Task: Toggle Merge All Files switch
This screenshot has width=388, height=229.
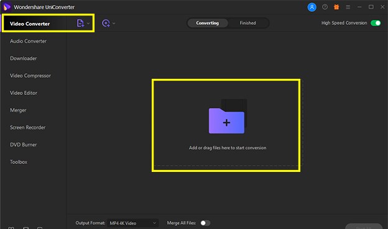Action: click(205, 223)
